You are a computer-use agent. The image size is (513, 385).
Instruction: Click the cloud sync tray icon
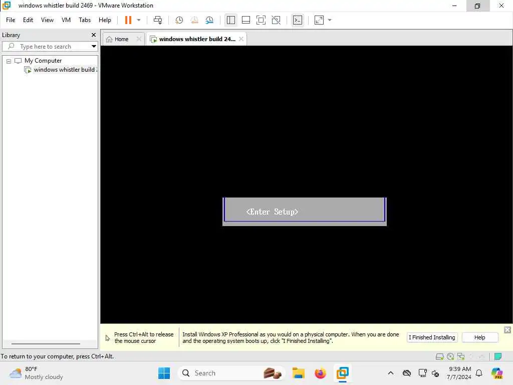407,373
